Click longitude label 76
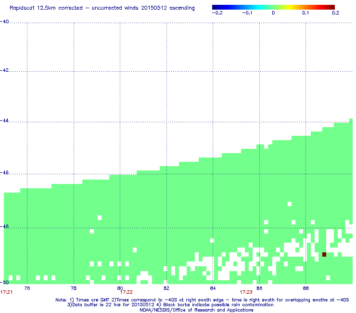This screenshot has width=356, height=313. (27, 288)
